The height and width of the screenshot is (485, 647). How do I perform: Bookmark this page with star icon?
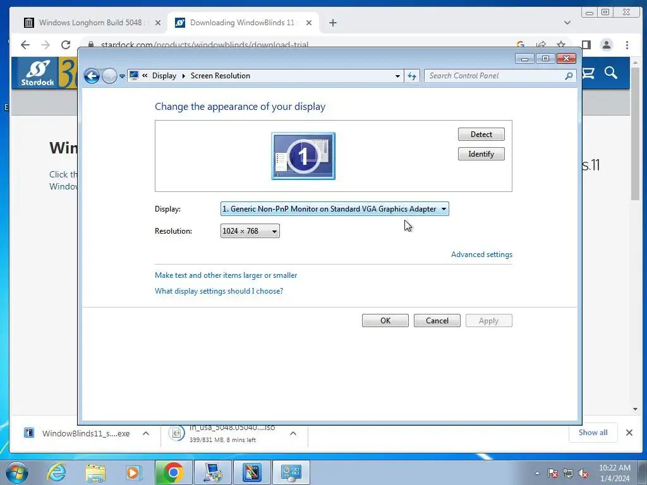tap(561, 45)
